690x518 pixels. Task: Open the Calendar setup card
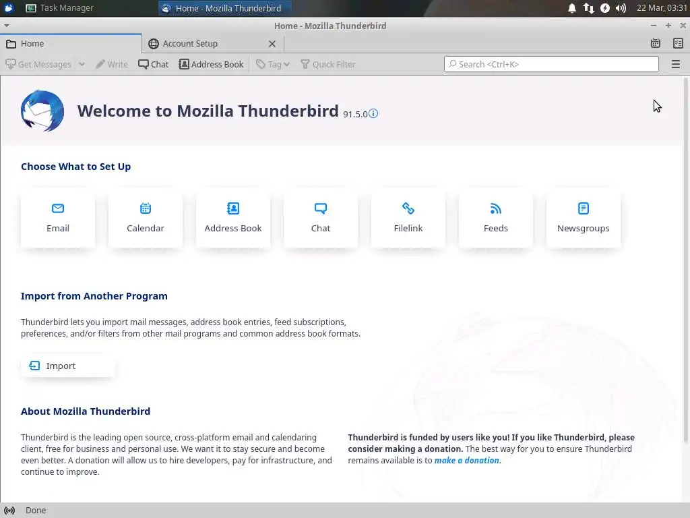coord(146,219)
